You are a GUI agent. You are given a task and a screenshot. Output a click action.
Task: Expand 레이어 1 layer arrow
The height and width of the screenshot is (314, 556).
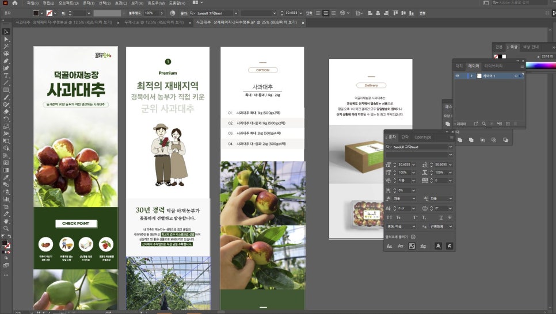pyautogui.click(x=471, y=76)
